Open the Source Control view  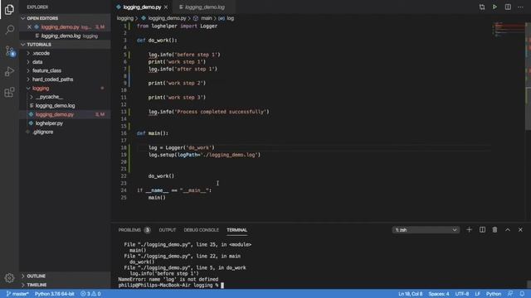9,51
